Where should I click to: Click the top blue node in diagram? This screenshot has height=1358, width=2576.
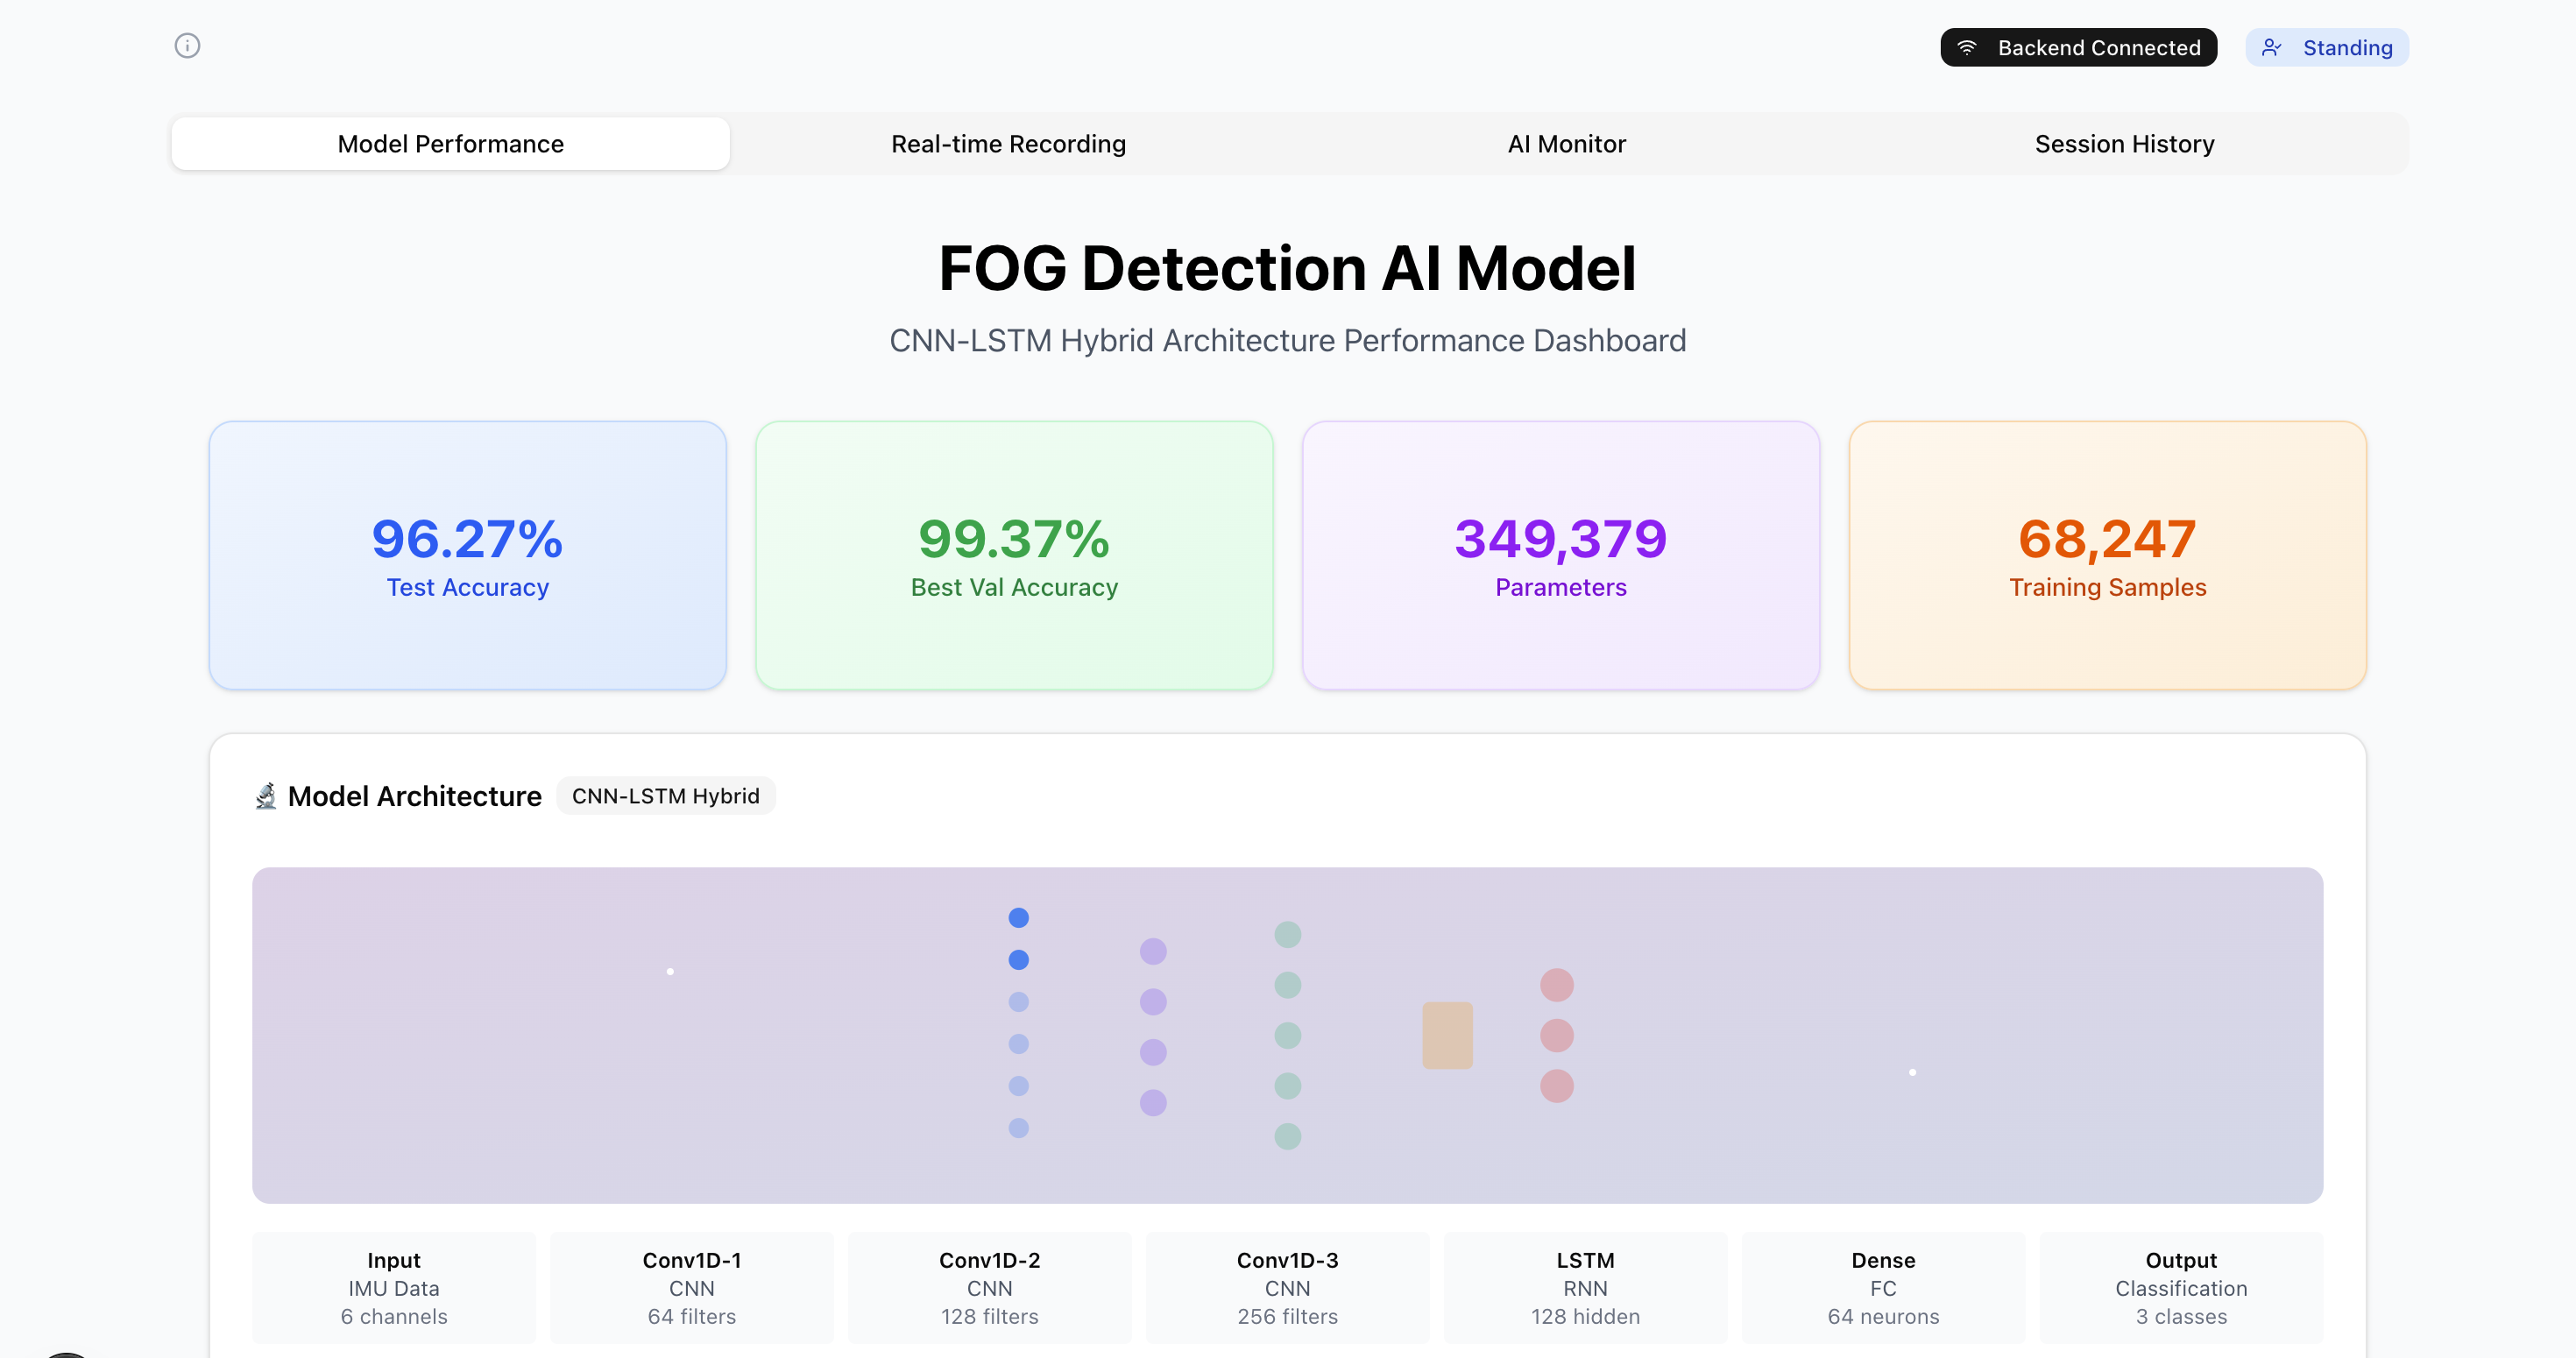(x=1018, y=918)
